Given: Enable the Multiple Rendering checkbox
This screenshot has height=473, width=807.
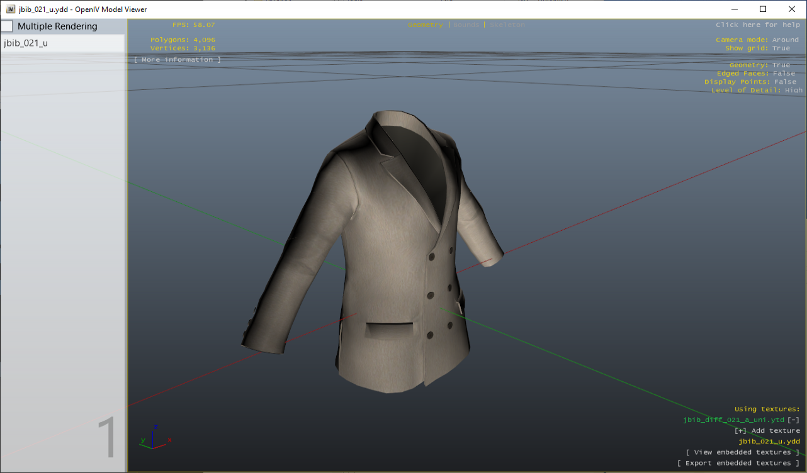Looking at the screenshot, I should click(x=7, y=26).
